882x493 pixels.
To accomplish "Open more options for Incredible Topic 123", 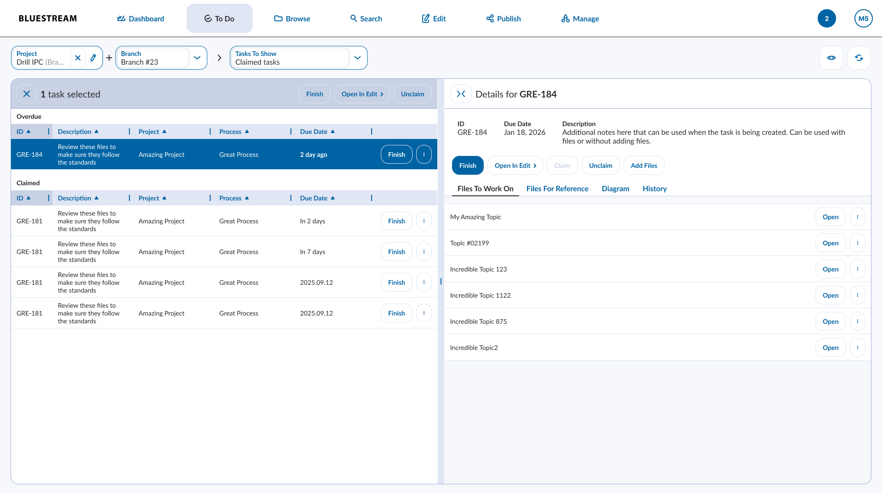I will [858, 269].
